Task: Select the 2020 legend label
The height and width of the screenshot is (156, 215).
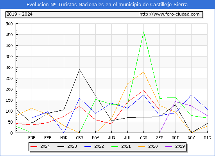Action: point(153,146)
